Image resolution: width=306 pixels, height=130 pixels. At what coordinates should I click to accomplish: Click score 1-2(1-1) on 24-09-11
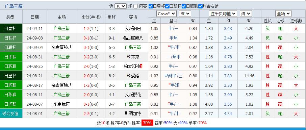pyautogui.click(x=91, y=29)
